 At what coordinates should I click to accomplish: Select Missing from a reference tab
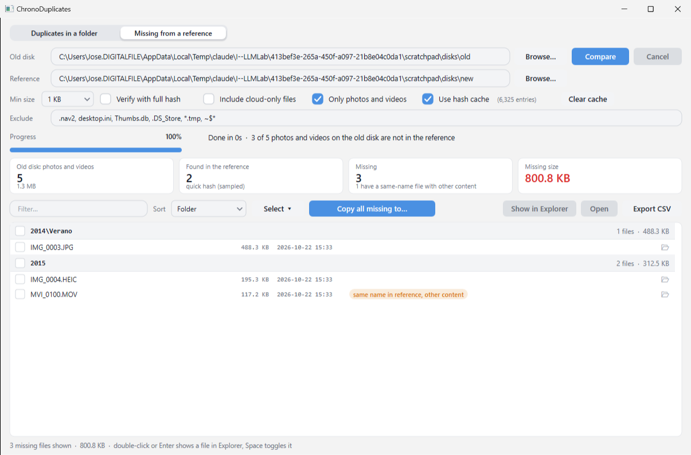[x=173, y=33]
